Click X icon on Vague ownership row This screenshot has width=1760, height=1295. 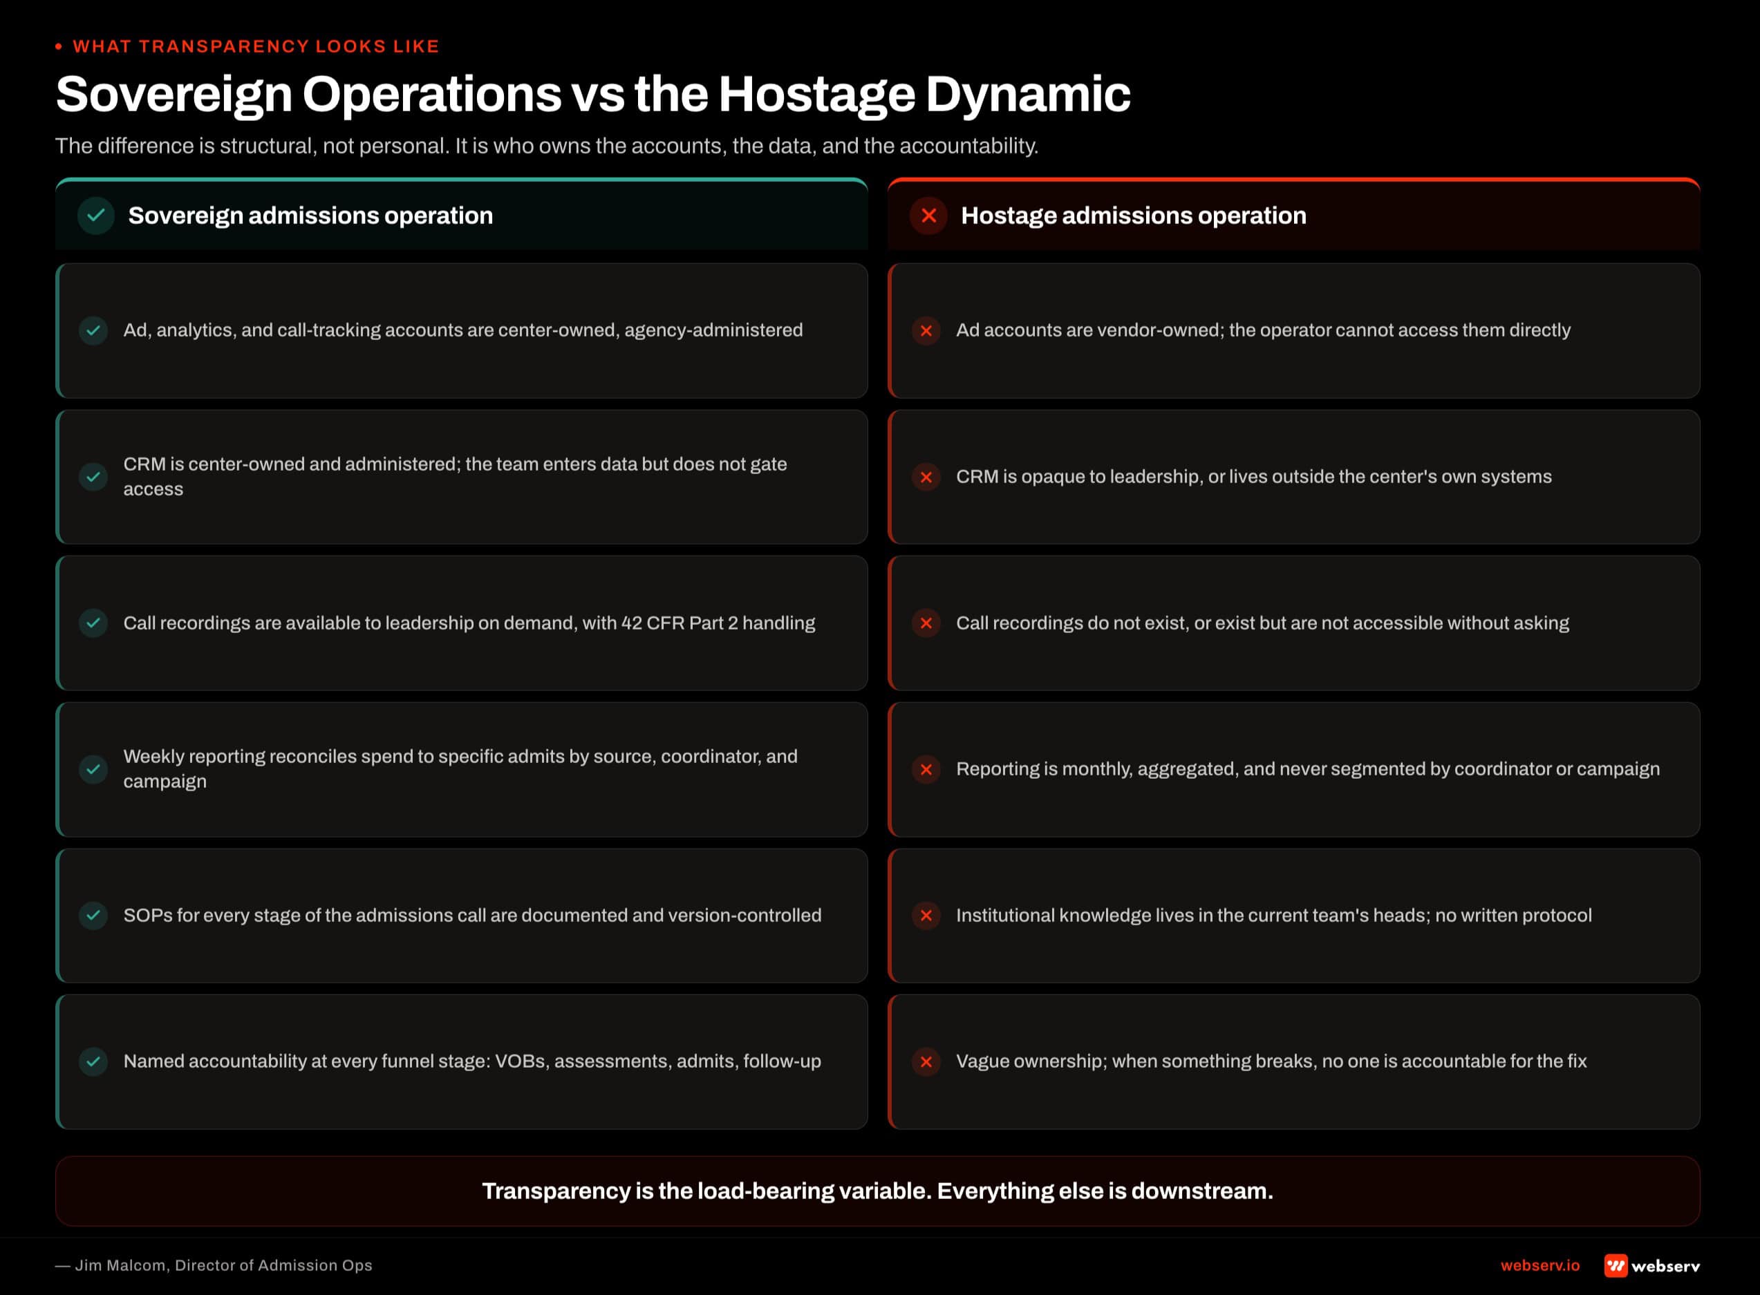(926, 1061)
